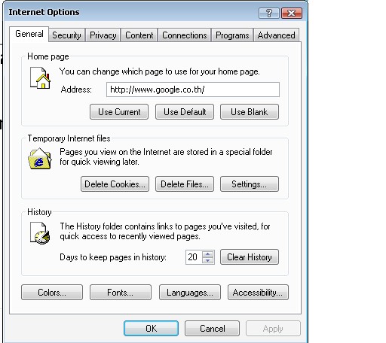
Task: Click the Use Current button
Action: pos(119,112)
